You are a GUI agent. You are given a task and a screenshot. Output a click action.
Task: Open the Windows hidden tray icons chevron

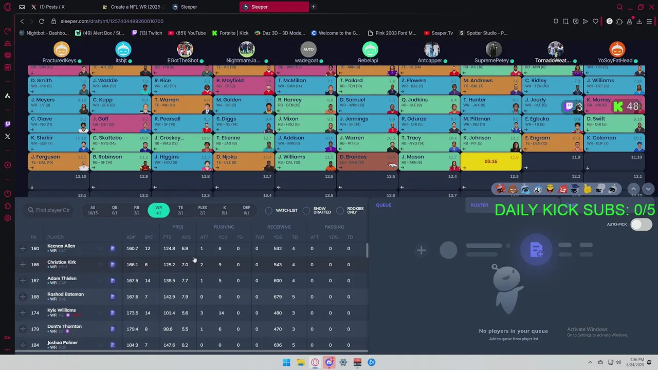(590, 362)
